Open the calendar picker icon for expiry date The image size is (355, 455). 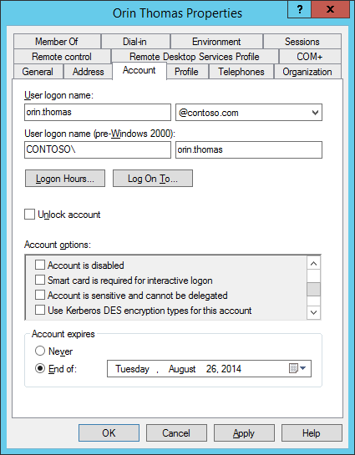tap(293, 368)
